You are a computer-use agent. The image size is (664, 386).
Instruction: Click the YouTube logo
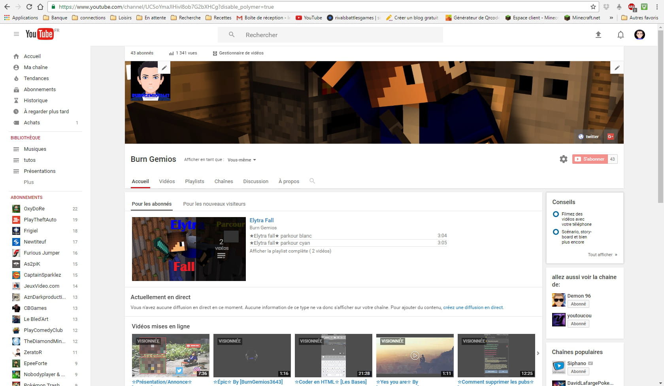point(40,34)
